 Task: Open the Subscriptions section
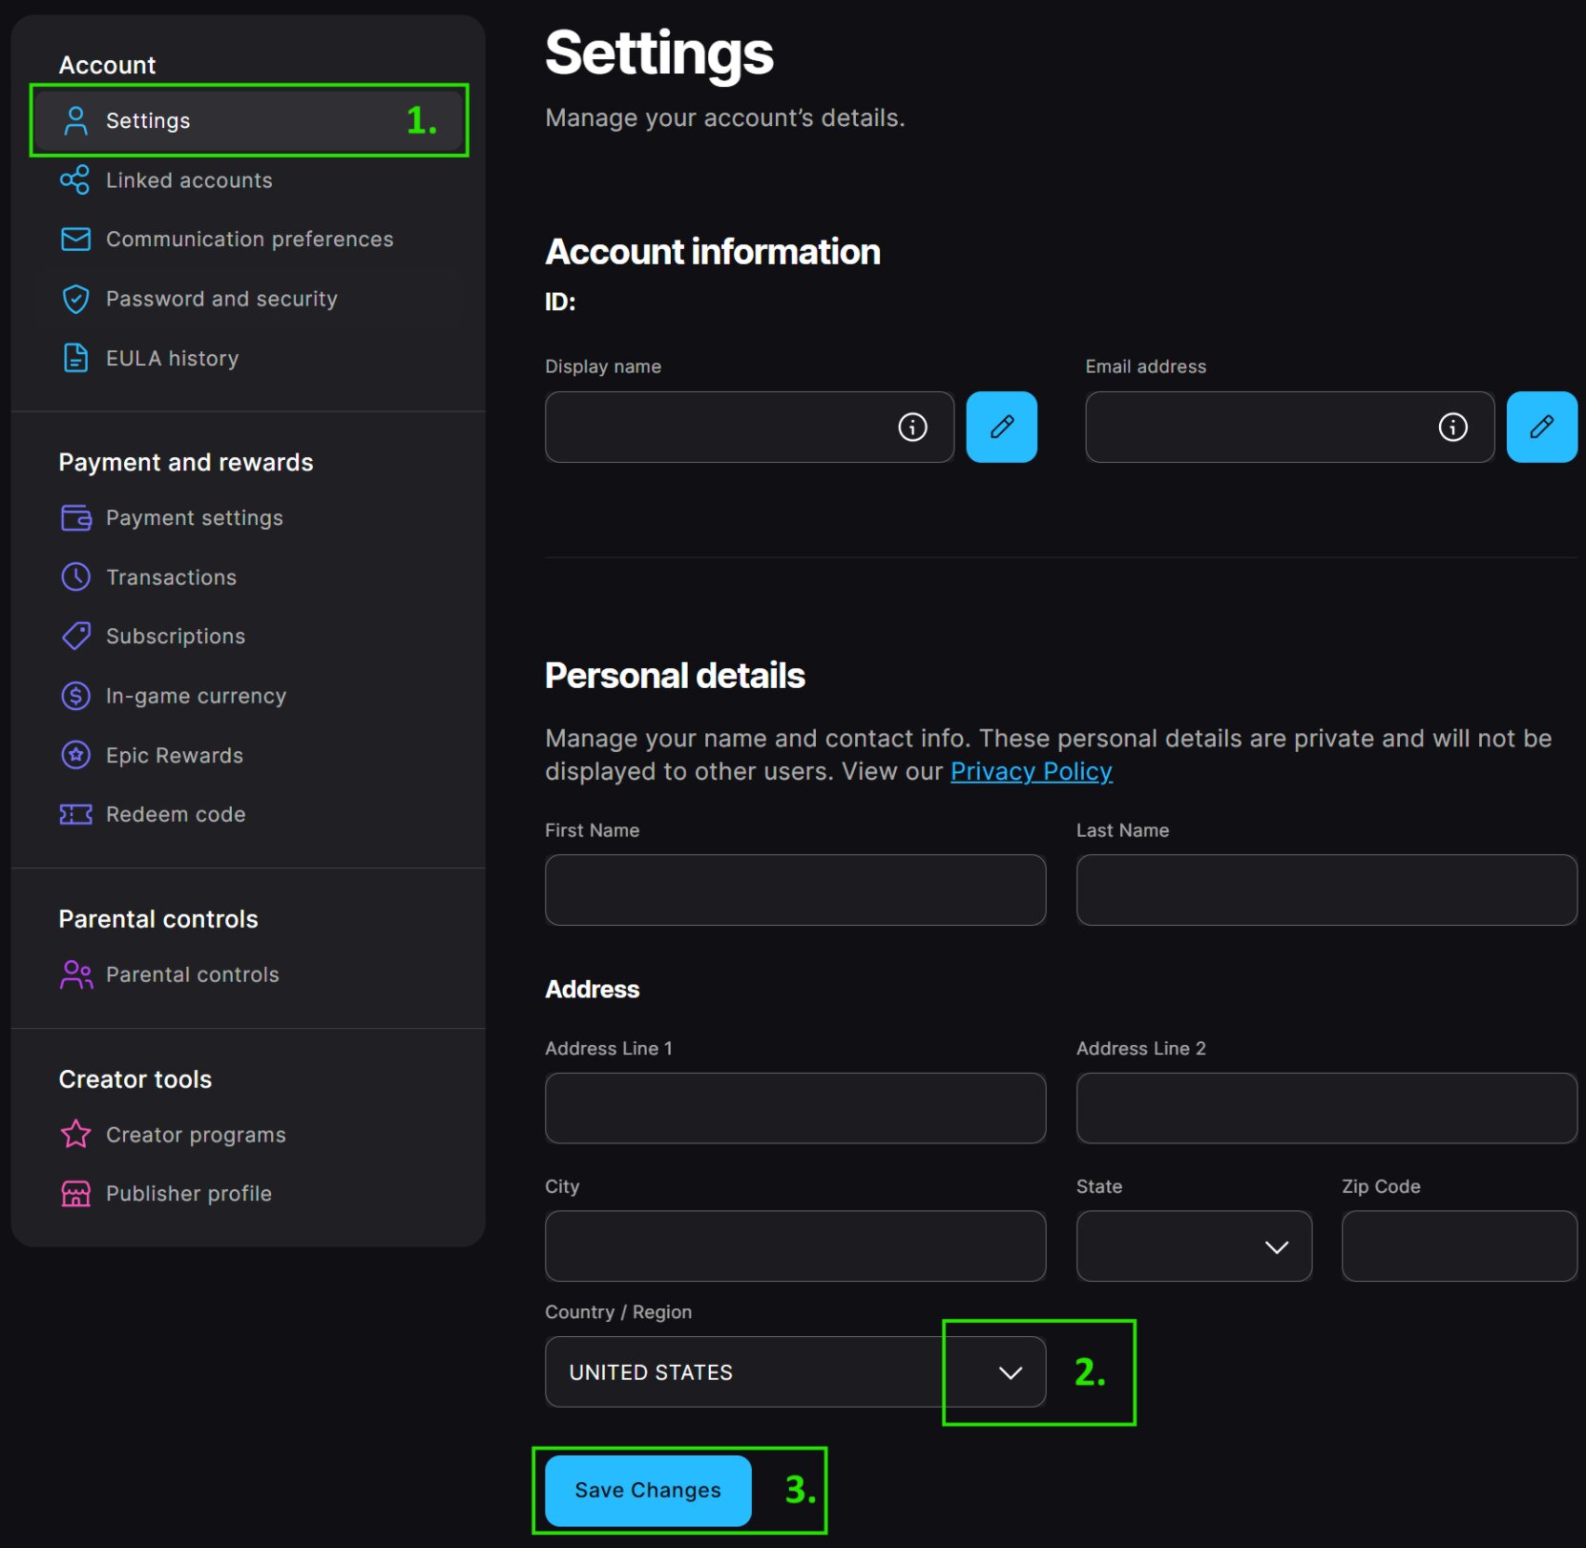[x=176, y=637]
